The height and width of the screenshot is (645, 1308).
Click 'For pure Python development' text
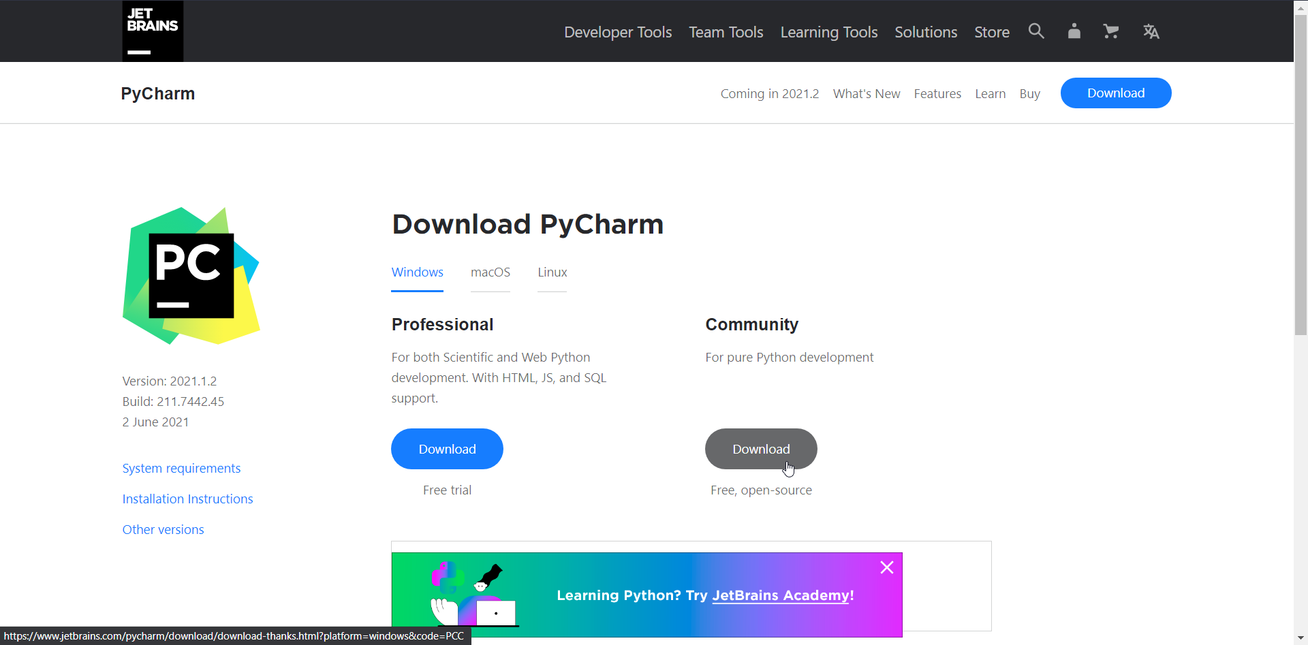(x=790, y=357)
